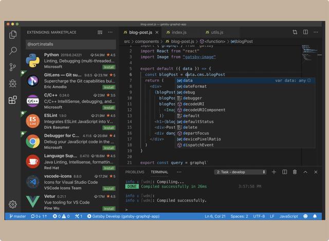Choose decodeURIComponent suggestion
The height and width of the screenshot is (241, 329).
pyautogui.click(x=245, y=110)
